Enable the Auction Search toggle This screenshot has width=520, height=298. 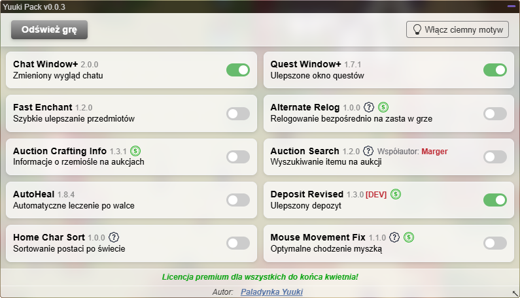495,157
